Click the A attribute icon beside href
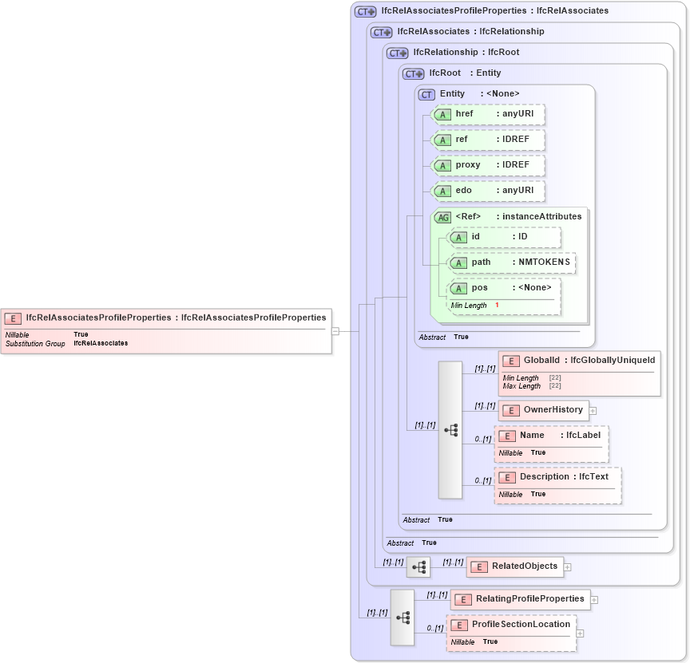The width and height of the screenshot is (690, 663). pos(443,114)
